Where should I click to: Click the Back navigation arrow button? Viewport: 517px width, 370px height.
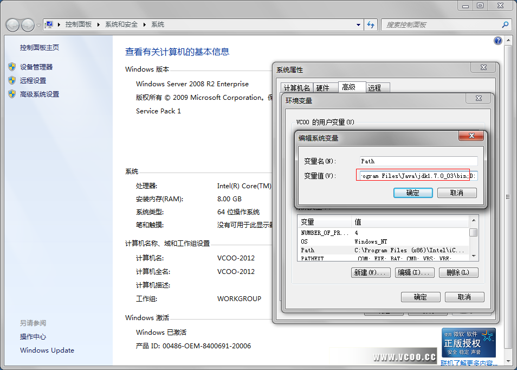tap(12, 25)
